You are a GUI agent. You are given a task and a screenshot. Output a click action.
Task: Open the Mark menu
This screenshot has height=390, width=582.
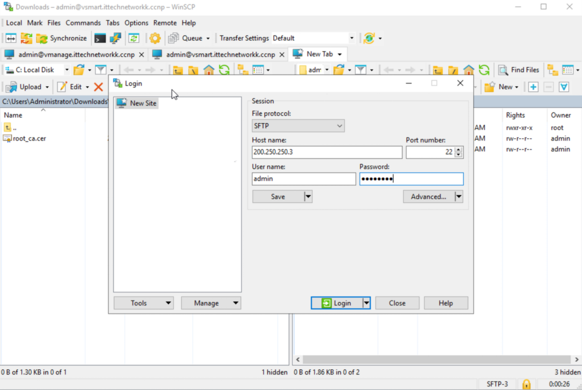pos(35,23)
